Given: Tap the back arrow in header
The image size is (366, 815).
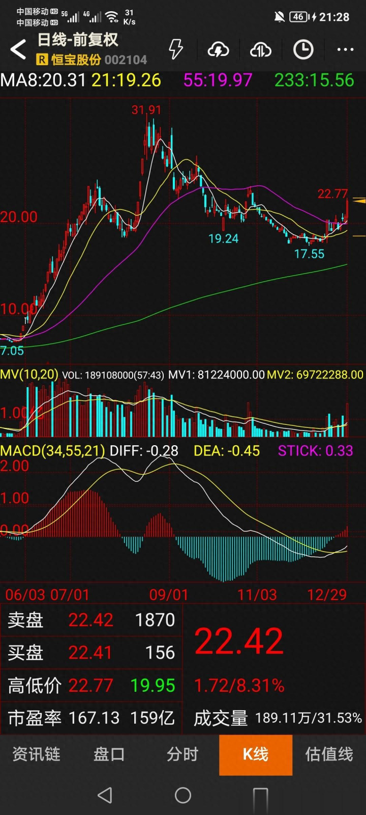Looking at the screenshot, I should click(x=18, y=50).
